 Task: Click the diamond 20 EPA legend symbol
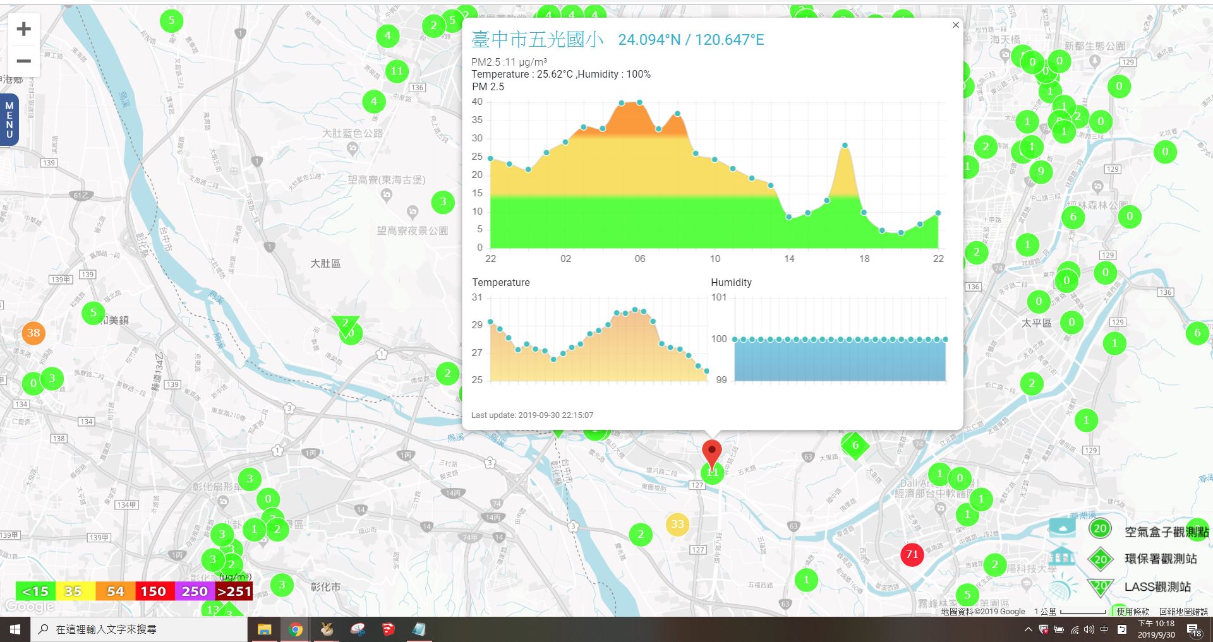pyautogui.click(x=1100, y=559)
